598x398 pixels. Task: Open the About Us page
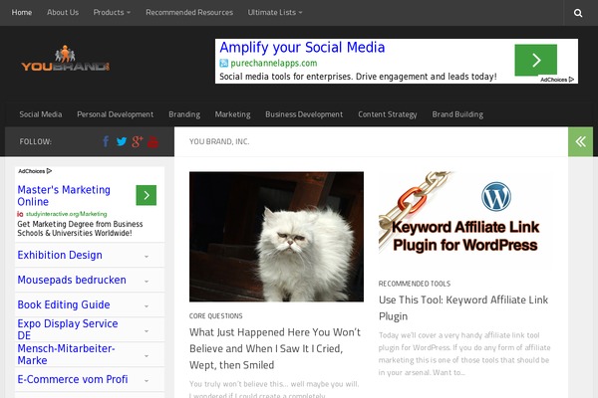pos(63,13)
